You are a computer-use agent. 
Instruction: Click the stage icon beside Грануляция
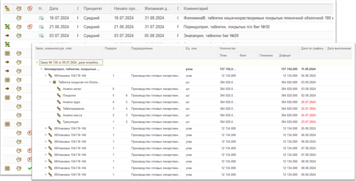coord(59,122)
